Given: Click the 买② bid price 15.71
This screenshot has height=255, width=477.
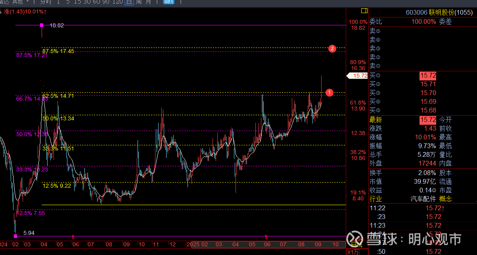Looking at the screenshot, I should (428, 84).
